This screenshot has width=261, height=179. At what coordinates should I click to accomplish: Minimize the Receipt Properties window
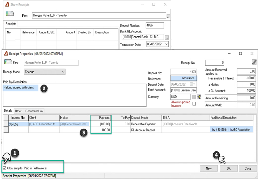(x=229, y=54)
